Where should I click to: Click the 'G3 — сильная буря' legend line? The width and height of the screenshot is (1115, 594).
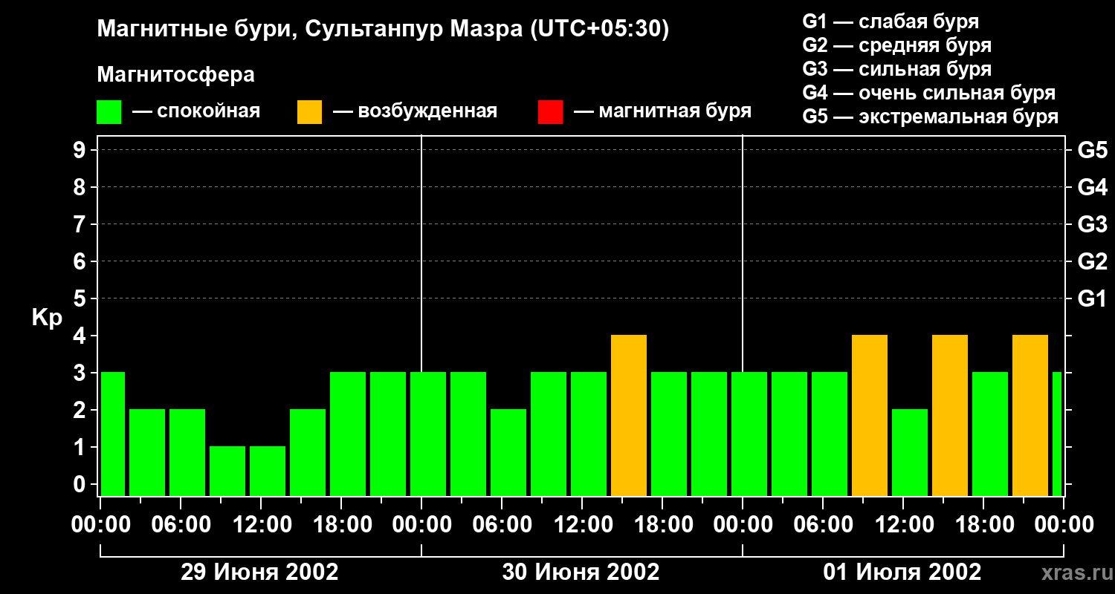tap(896, 68)
